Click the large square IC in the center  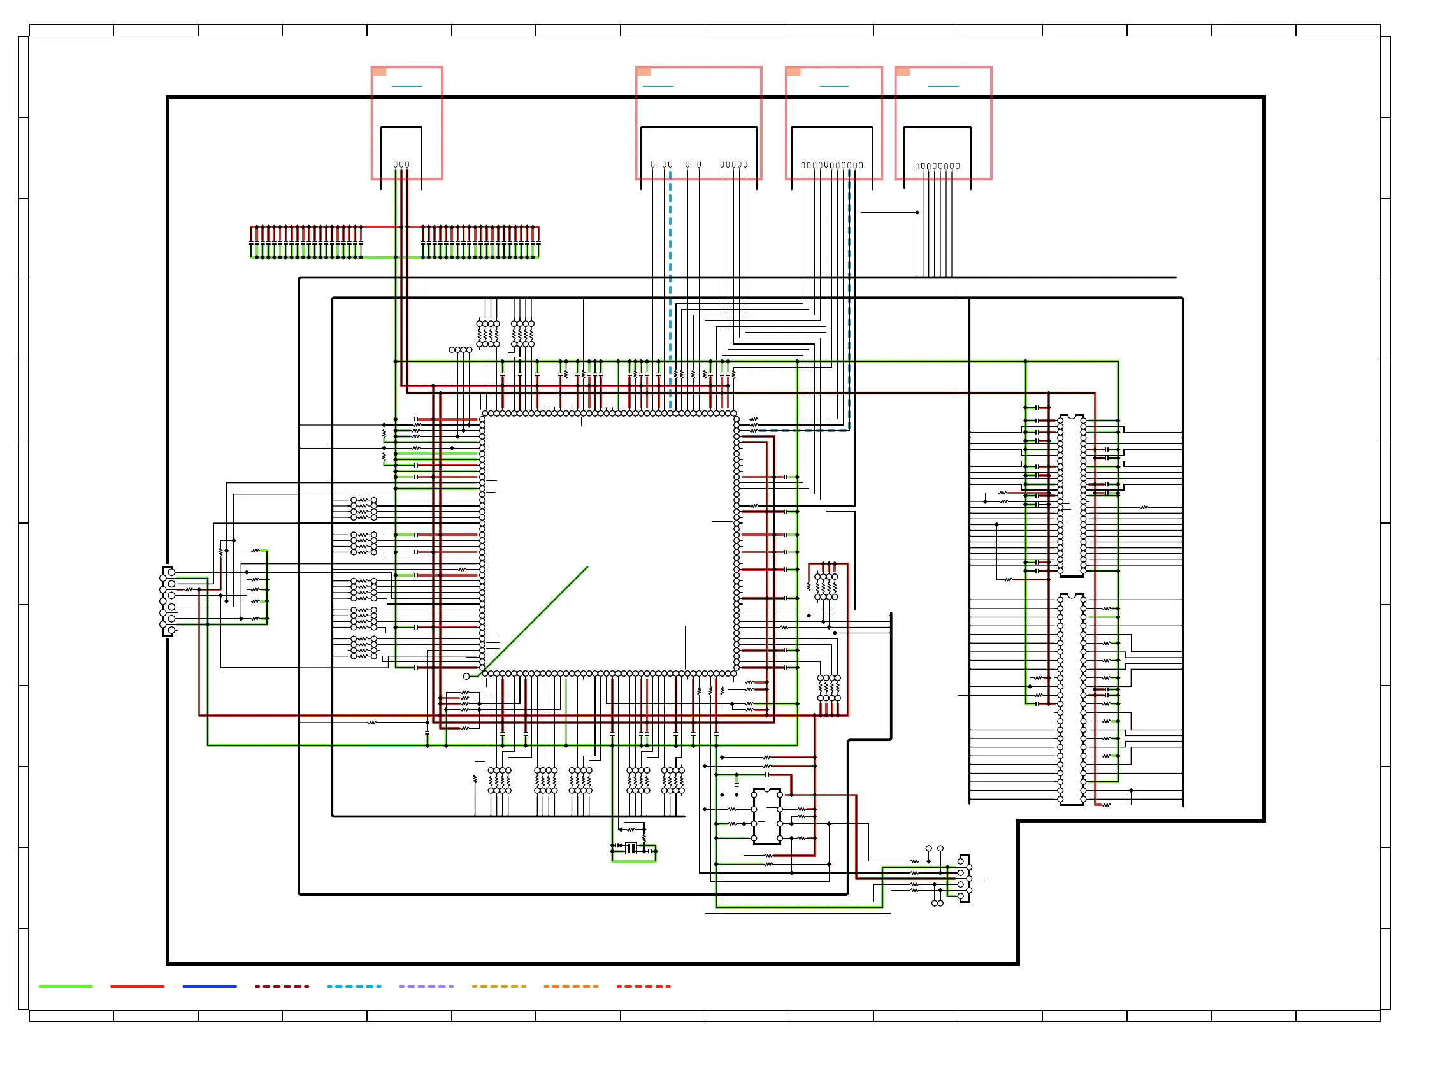click(609, 544)
